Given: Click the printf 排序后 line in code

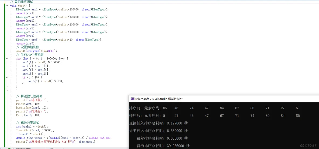Looking at the screenshot, I should [x=32, y=111].
